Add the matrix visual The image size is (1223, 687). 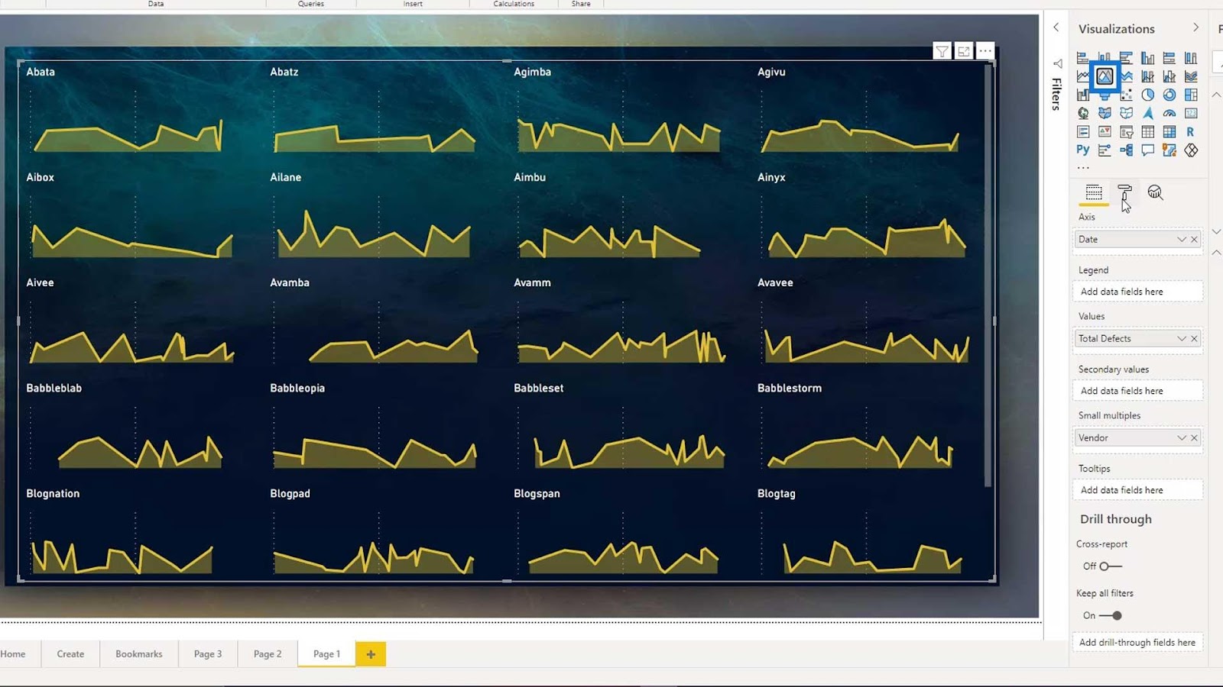coord(1169,132)
